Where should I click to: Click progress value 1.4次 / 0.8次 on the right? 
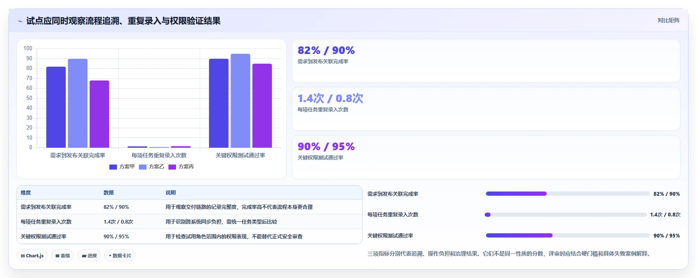(665, 215)
